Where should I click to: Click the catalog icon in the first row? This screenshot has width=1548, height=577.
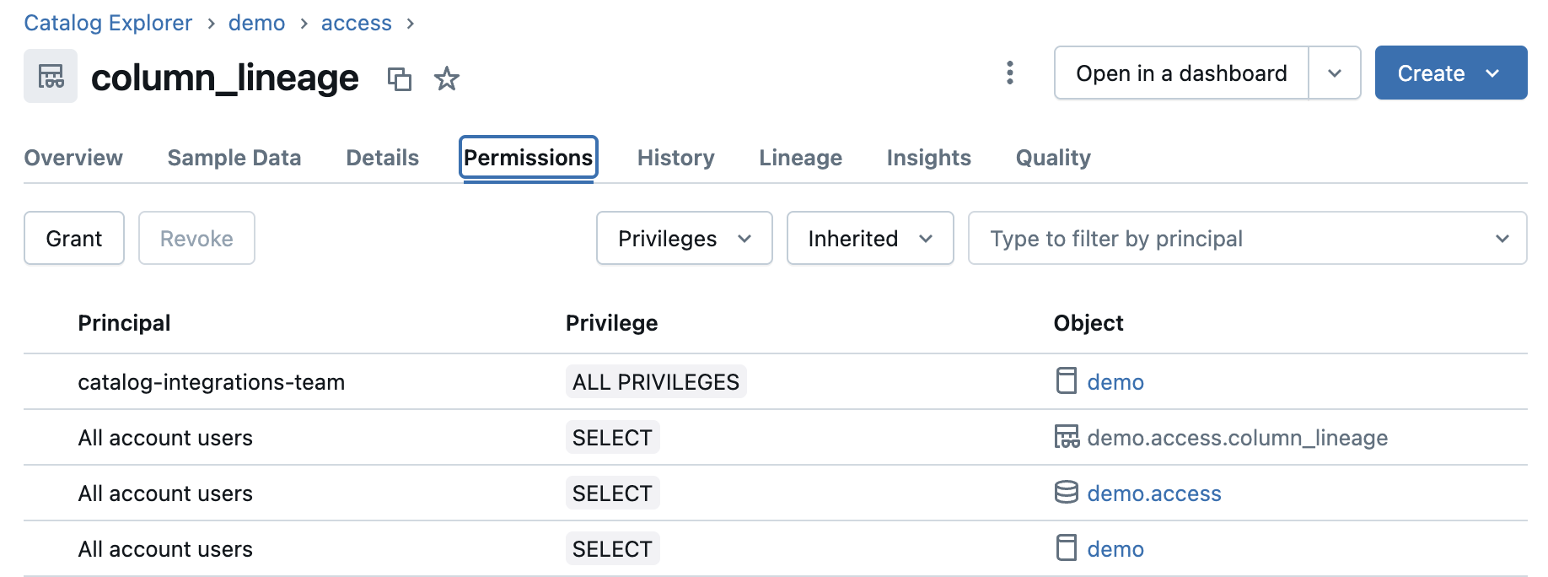1066,381
